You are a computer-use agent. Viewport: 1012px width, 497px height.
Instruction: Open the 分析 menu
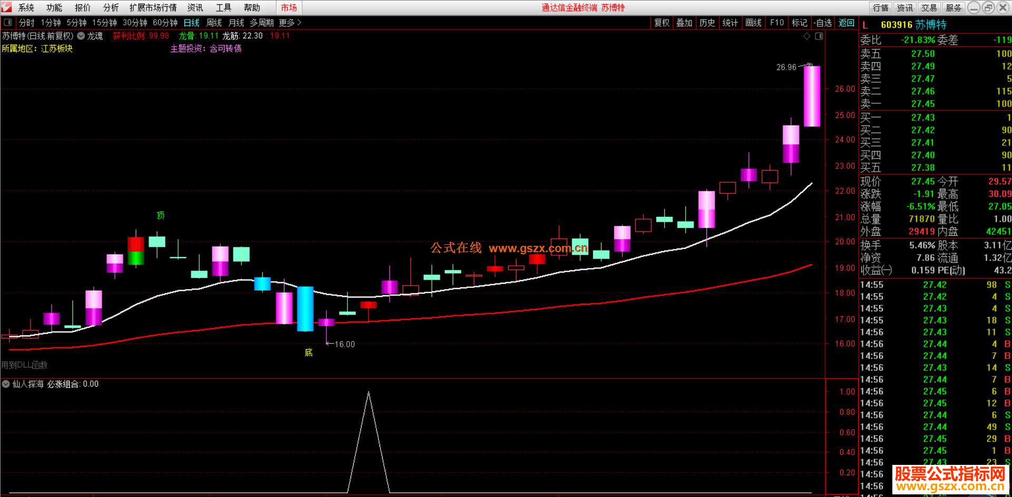[x=111, y=7]
